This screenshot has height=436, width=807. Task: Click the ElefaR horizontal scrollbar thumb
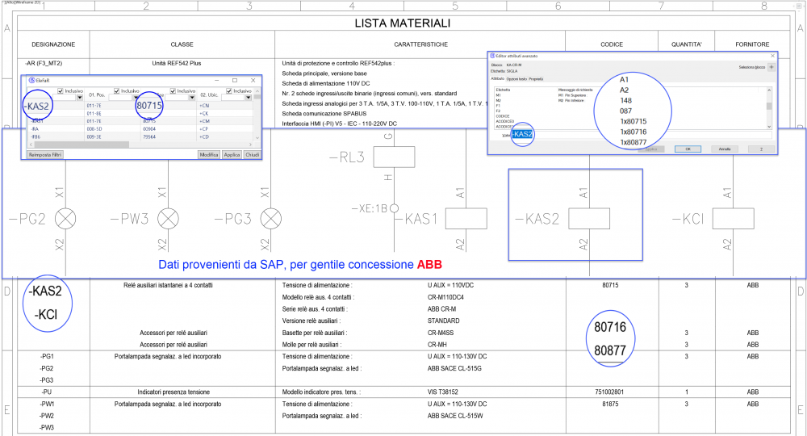[x=82, y=145]
